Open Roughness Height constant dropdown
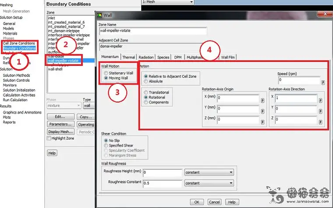The image size is (333, 208). (x=209, y=172)
